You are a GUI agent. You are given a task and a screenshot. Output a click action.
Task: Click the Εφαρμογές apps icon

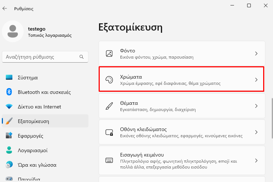[x=9, y=135]
